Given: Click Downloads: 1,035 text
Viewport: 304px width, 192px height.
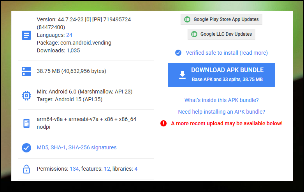Looking at the screenshot, I should pyautogui.click(x=58, y=50).
